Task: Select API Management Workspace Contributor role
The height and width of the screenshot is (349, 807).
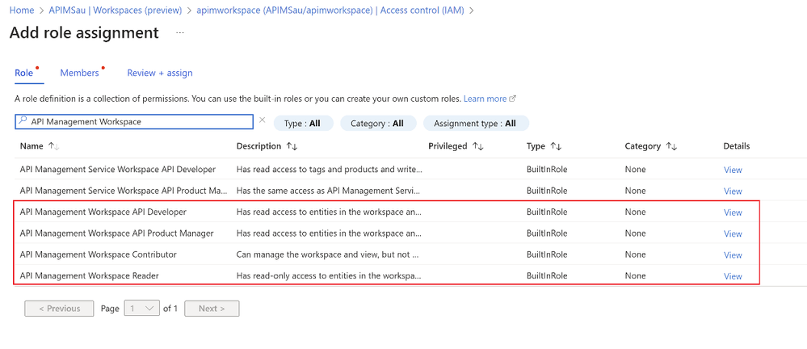Action: 98,254
